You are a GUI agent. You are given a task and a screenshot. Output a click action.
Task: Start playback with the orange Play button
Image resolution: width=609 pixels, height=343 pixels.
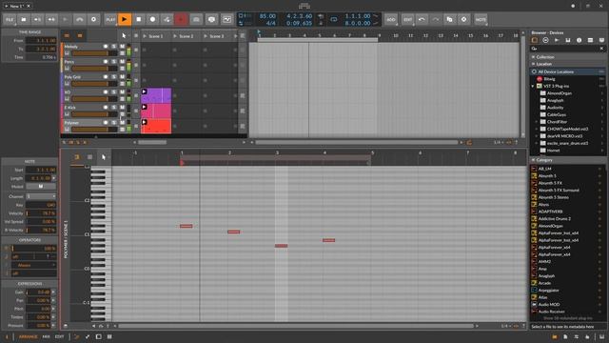pos(125,19)
